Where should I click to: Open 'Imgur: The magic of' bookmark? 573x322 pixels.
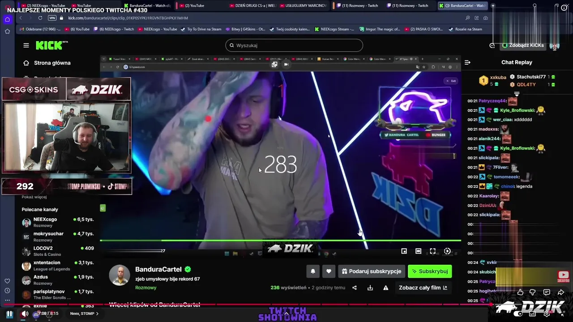click(x=380, y=29)
